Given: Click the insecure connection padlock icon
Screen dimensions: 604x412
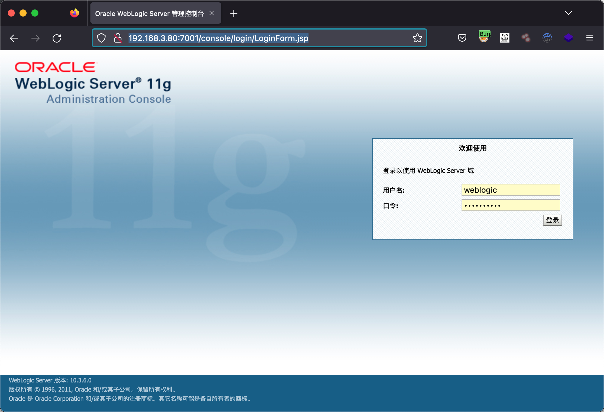Looking at the screenshot, I should click(118, 38).
